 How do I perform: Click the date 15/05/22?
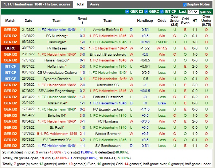coord(28,85)
